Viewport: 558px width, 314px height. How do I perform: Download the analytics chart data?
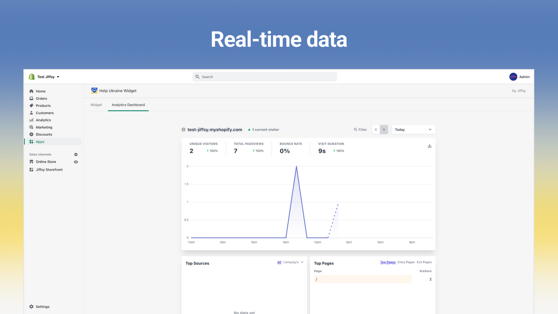coord(429,146)
